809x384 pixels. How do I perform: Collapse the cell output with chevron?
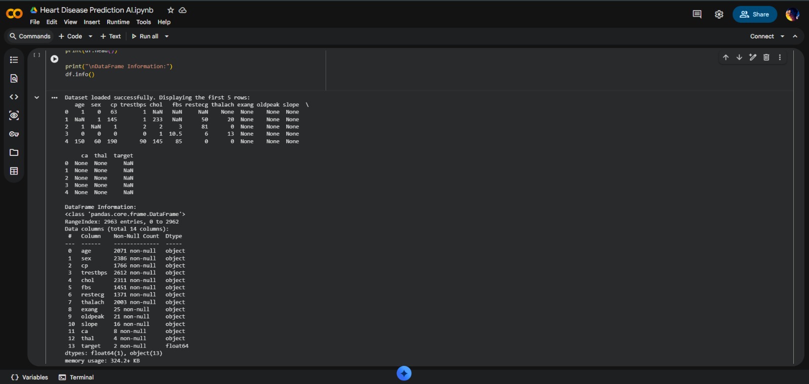click(x=37, y=97)
